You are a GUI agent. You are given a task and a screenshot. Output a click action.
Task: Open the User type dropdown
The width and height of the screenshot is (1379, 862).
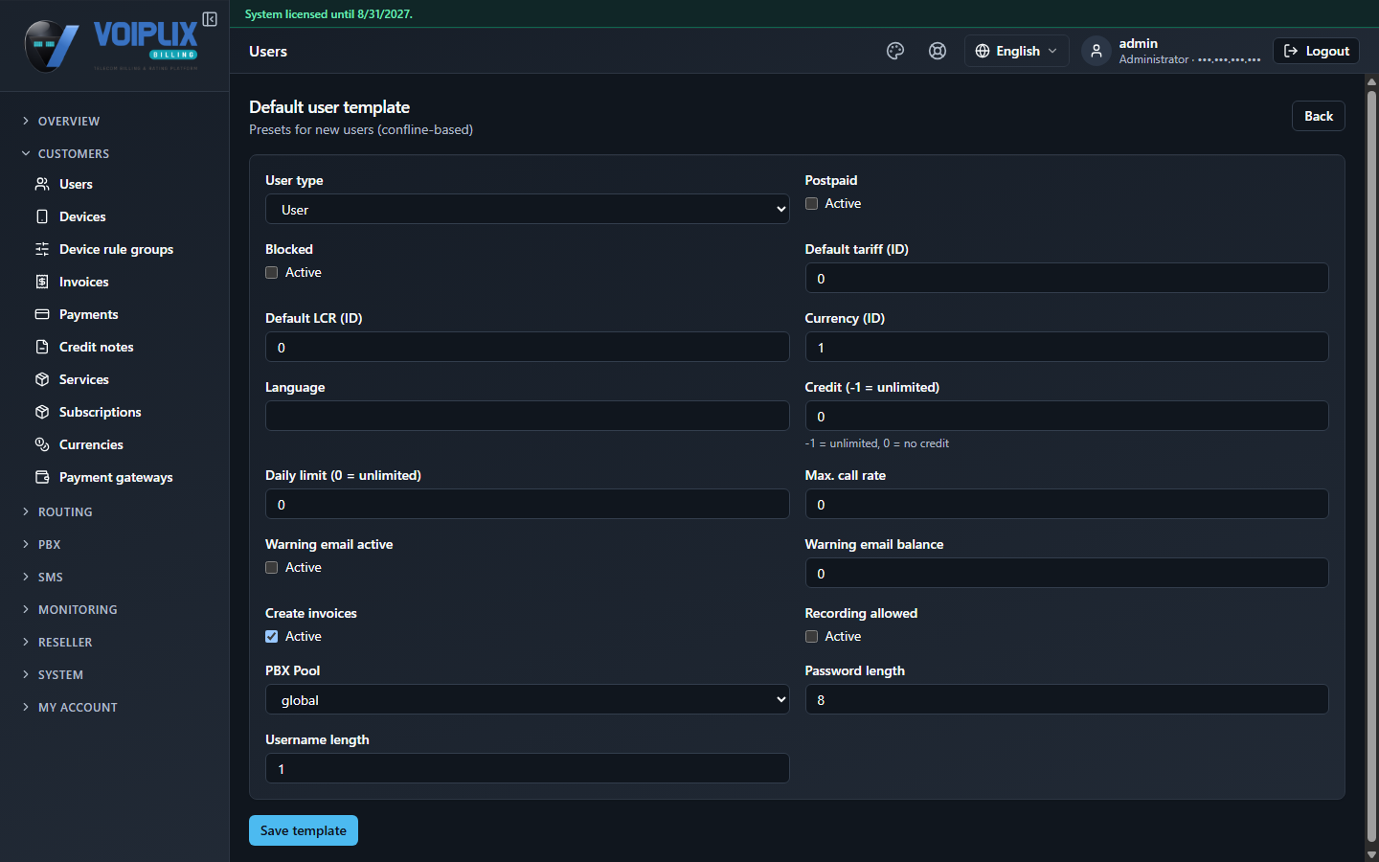[x=527, y=209]
